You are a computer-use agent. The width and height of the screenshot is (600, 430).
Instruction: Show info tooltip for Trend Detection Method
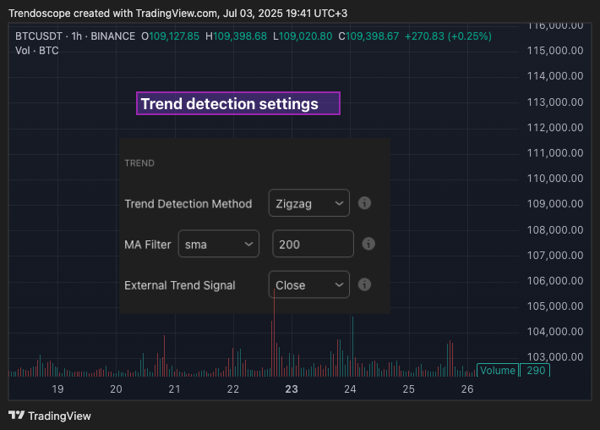tap(364, 203)
